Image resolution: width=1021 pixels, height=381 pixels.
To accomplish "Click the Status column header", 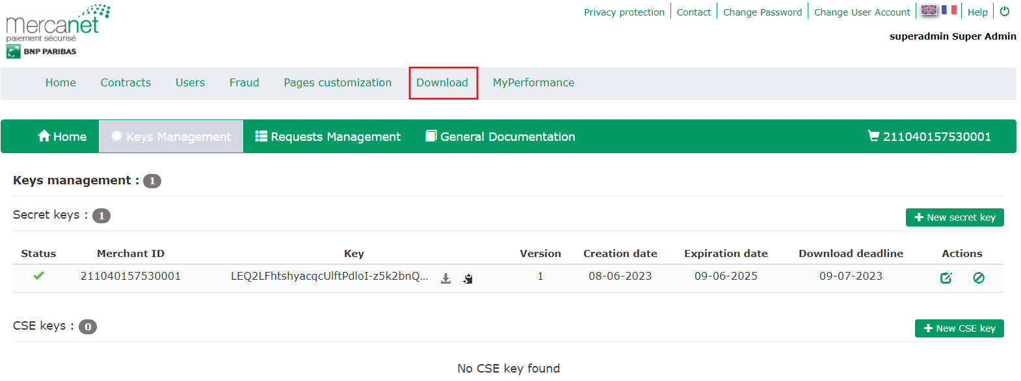I will [x=38, y=254].
